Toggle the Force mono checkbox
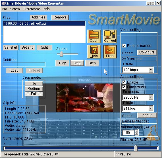This screenshot has height=158, width=162. point(124,87)
